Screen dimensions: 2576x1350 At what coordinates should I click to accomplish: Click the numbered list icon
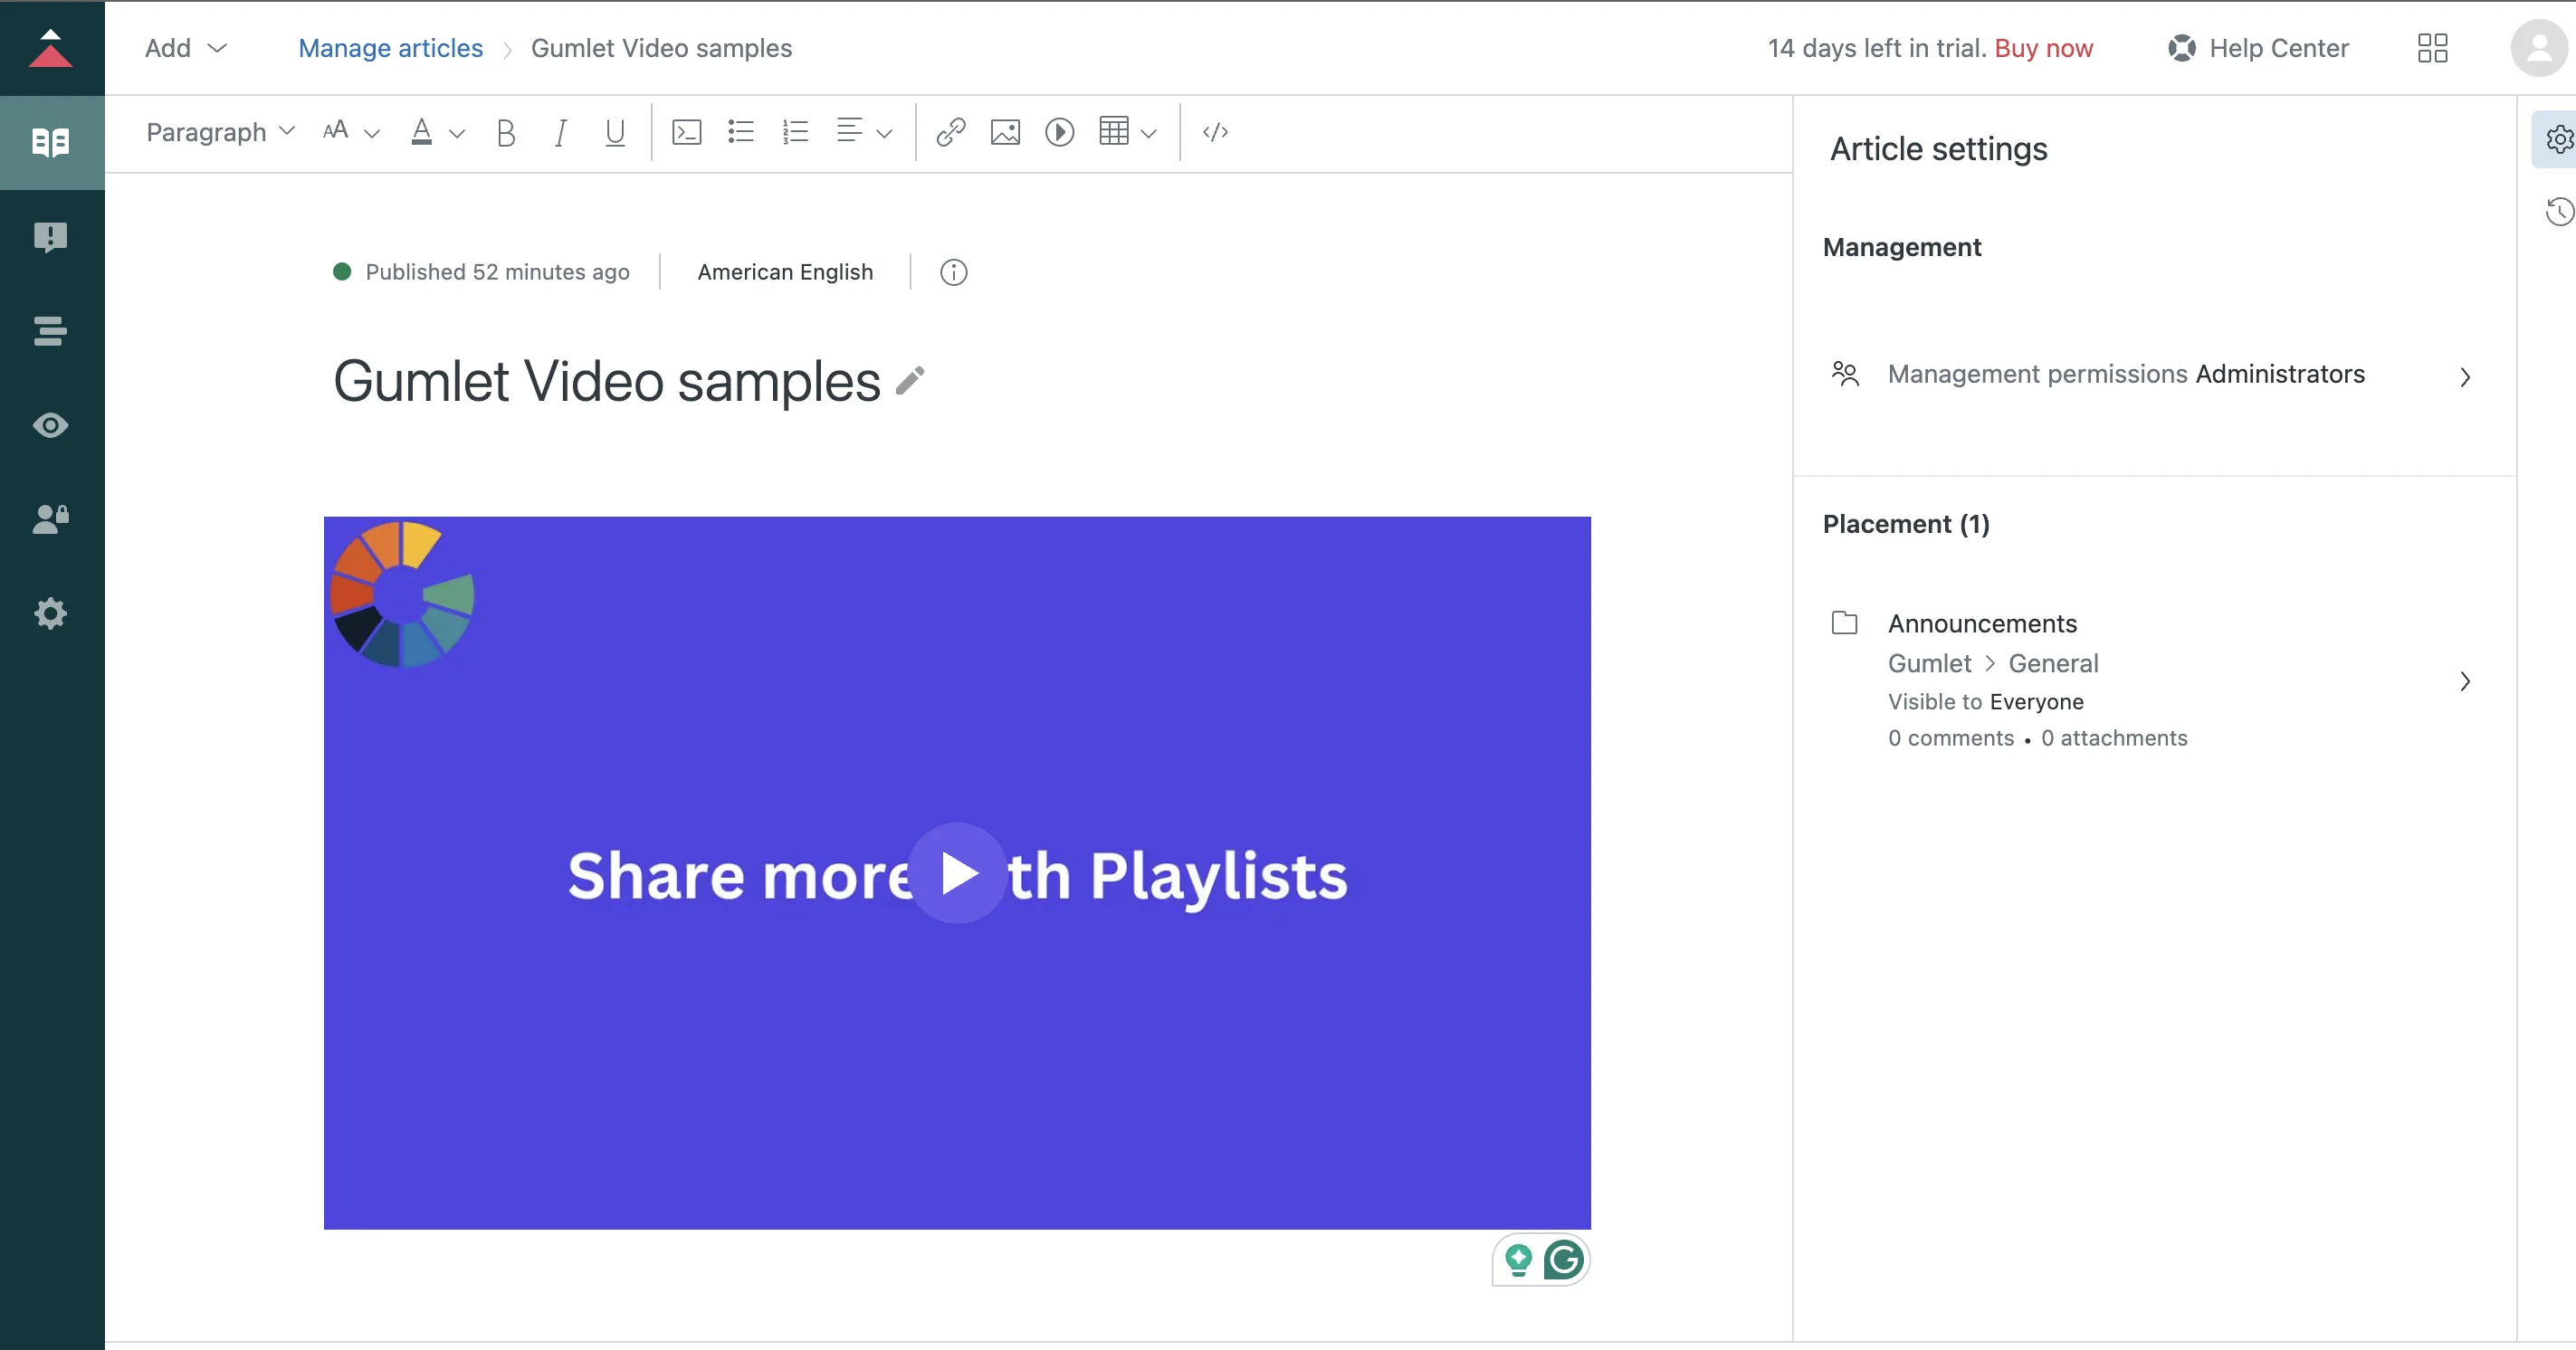(796, 132)
